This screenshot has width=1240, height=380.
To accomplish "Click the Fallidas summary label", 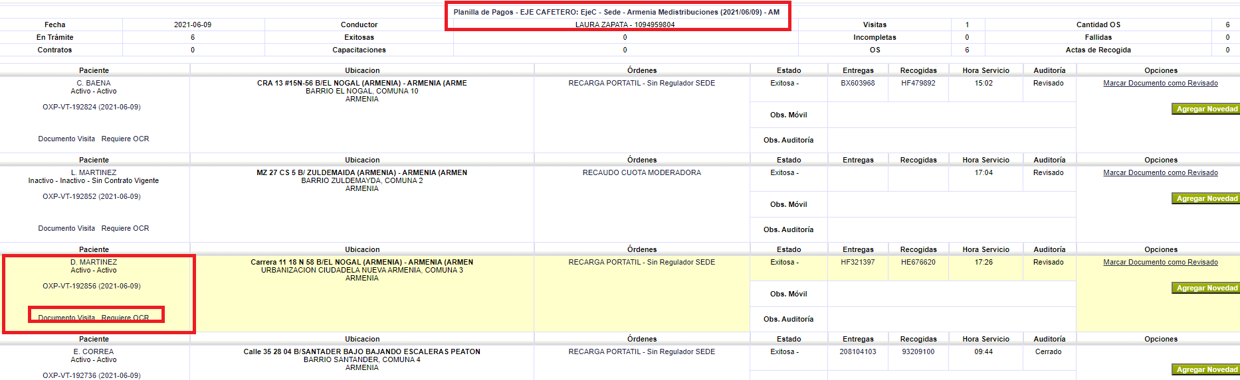I will (1098, 38).
